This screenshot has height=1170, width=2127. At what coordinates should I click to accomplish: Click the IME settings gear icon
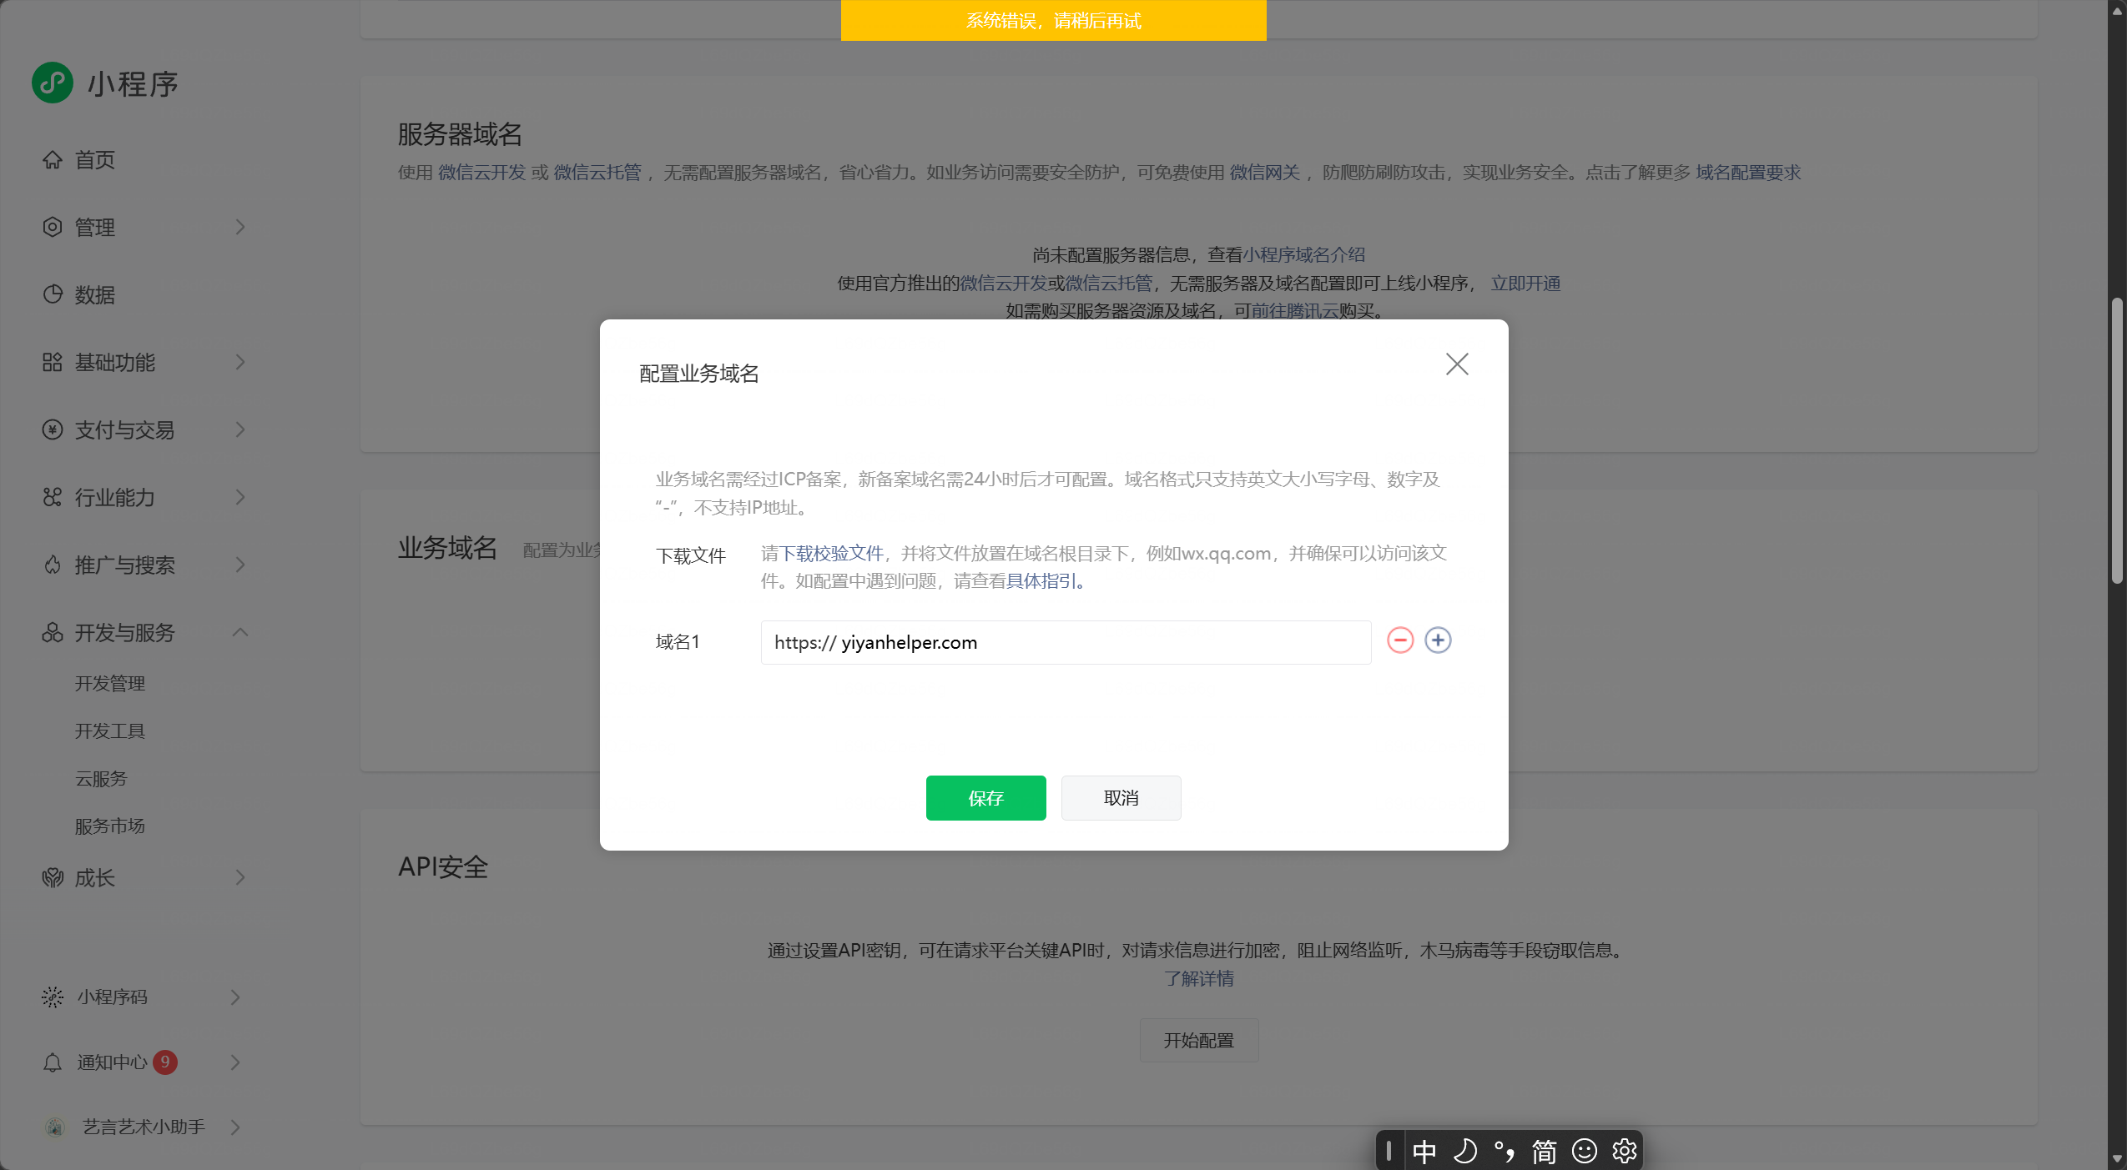click(1624, 1151)
